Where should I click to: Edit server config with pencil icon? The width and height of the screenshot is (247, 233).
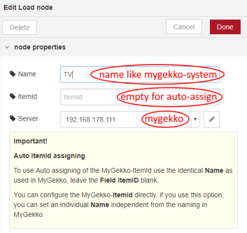pyautogui.click(x=212, y=119)
